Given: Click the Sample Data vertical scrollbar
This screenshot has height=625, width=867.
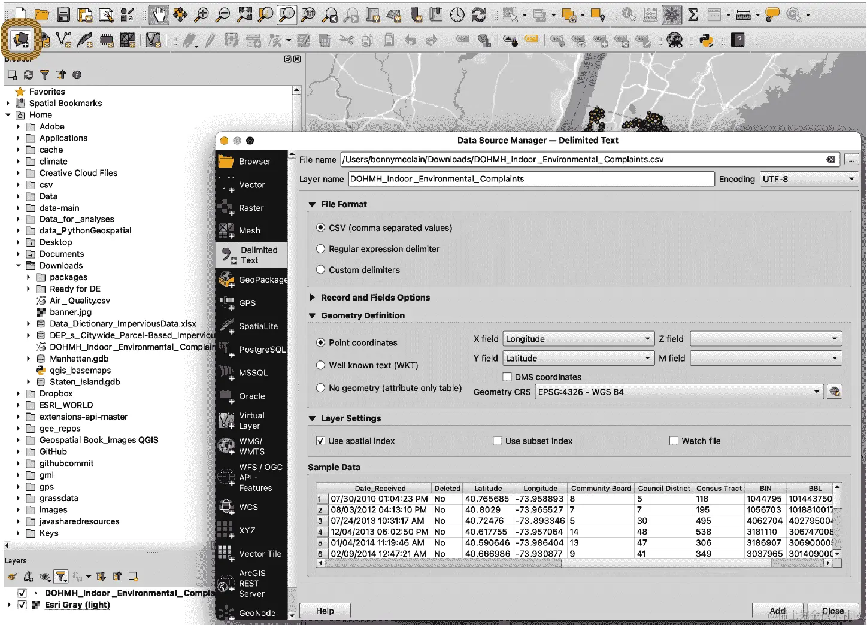Looking at the screenshot, I should (837, 521).
